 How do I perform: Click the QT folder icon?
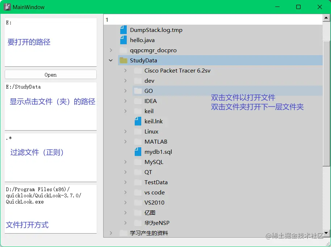(138, 172)
